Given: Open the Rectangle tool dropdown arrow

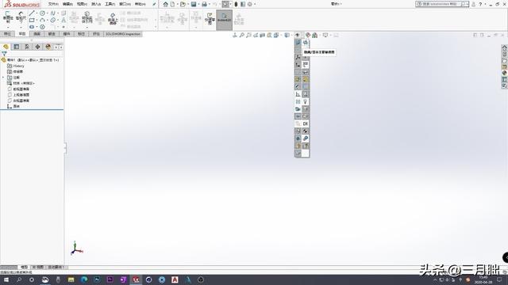Looking at the screenshot, I should pyautogui.click(x=37, y=20).
